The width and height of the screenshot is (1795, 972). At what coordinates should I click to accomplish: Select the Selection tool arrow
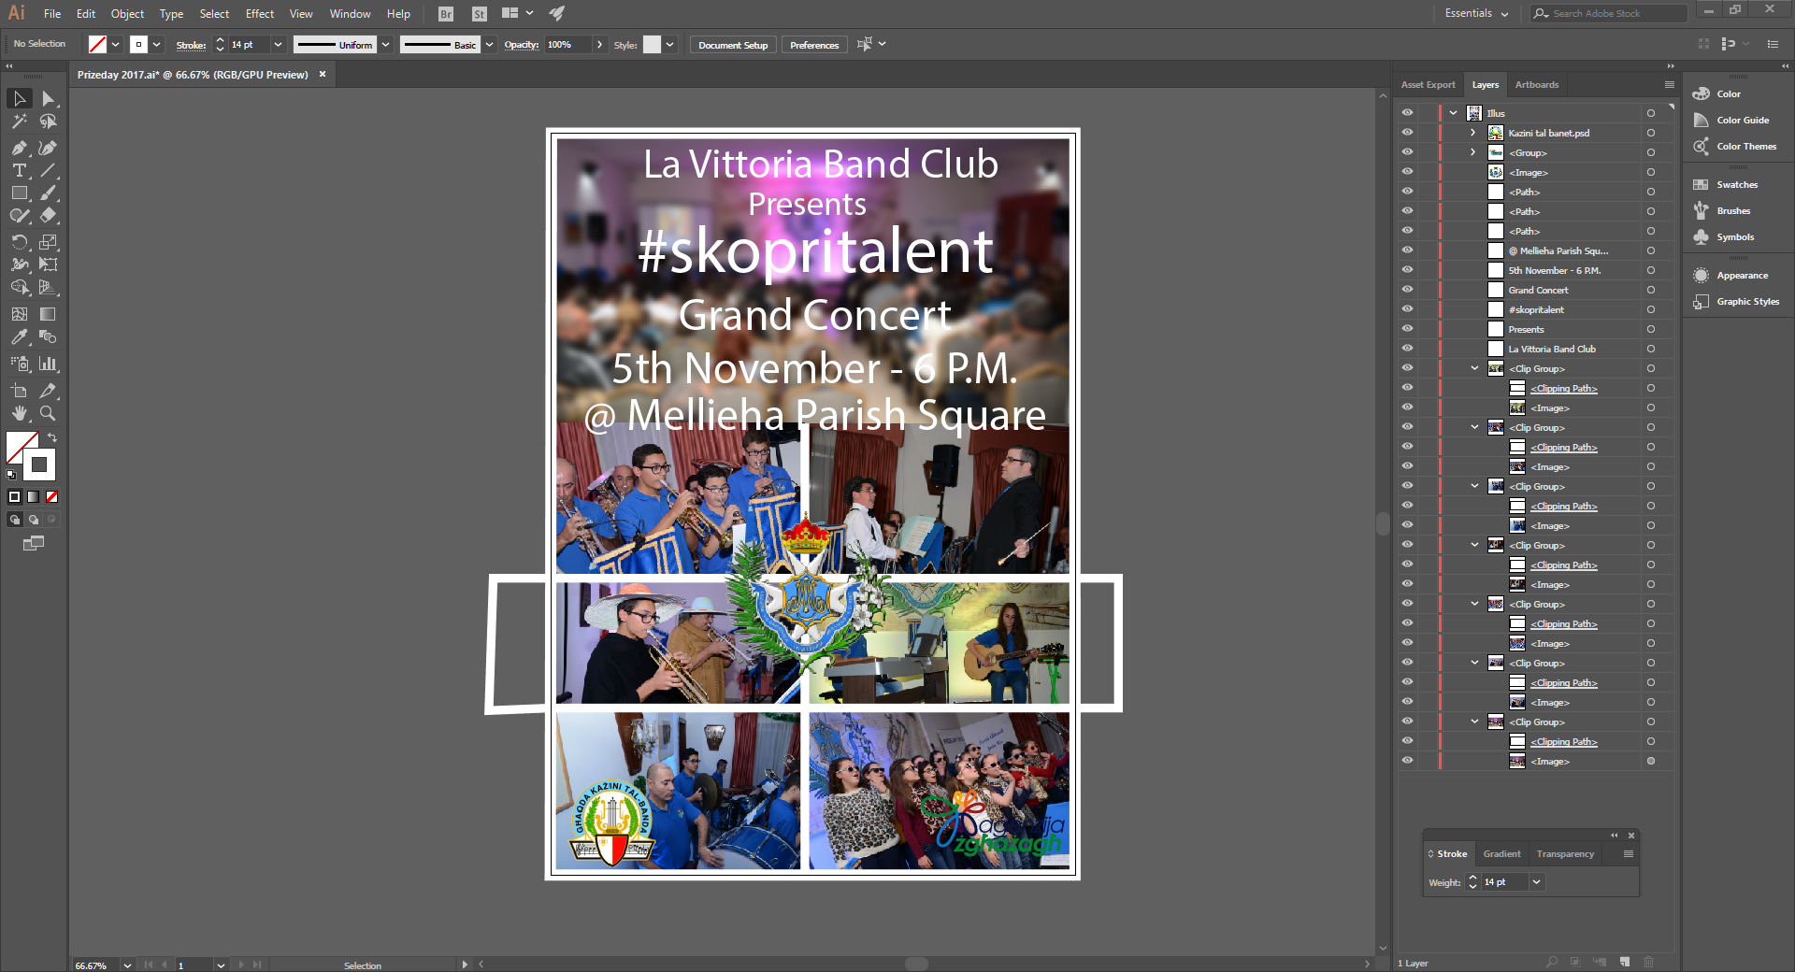[20, 98]
